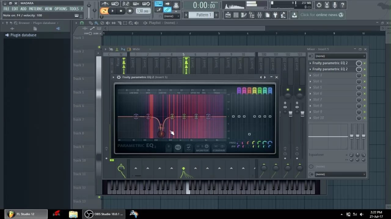Open first Fruity parametric EQ 2 mixer slot

(x=330, y=63)
